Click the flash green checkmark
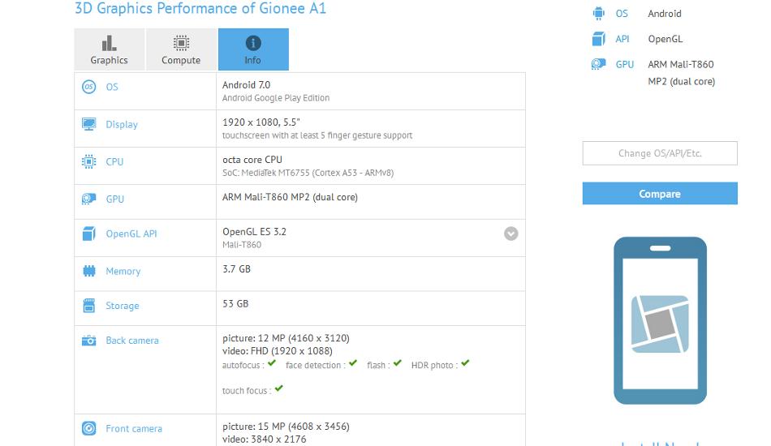 tap(398, 363)
